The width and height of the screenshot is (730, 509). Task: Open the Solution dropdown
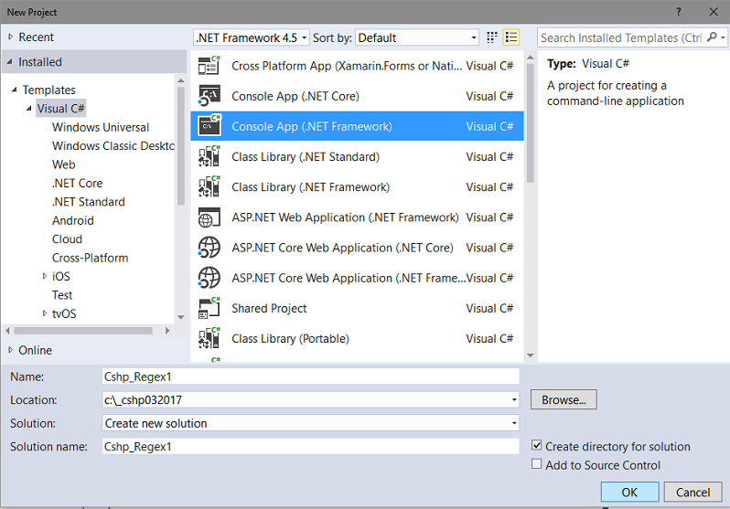310,423
